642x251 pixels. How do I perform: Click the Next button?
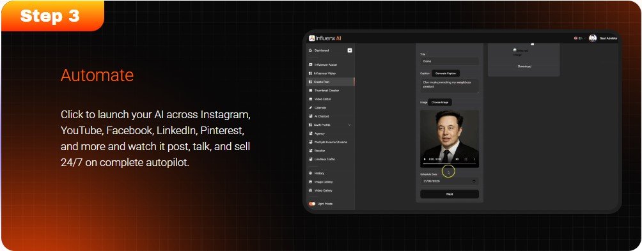[449, 194]
